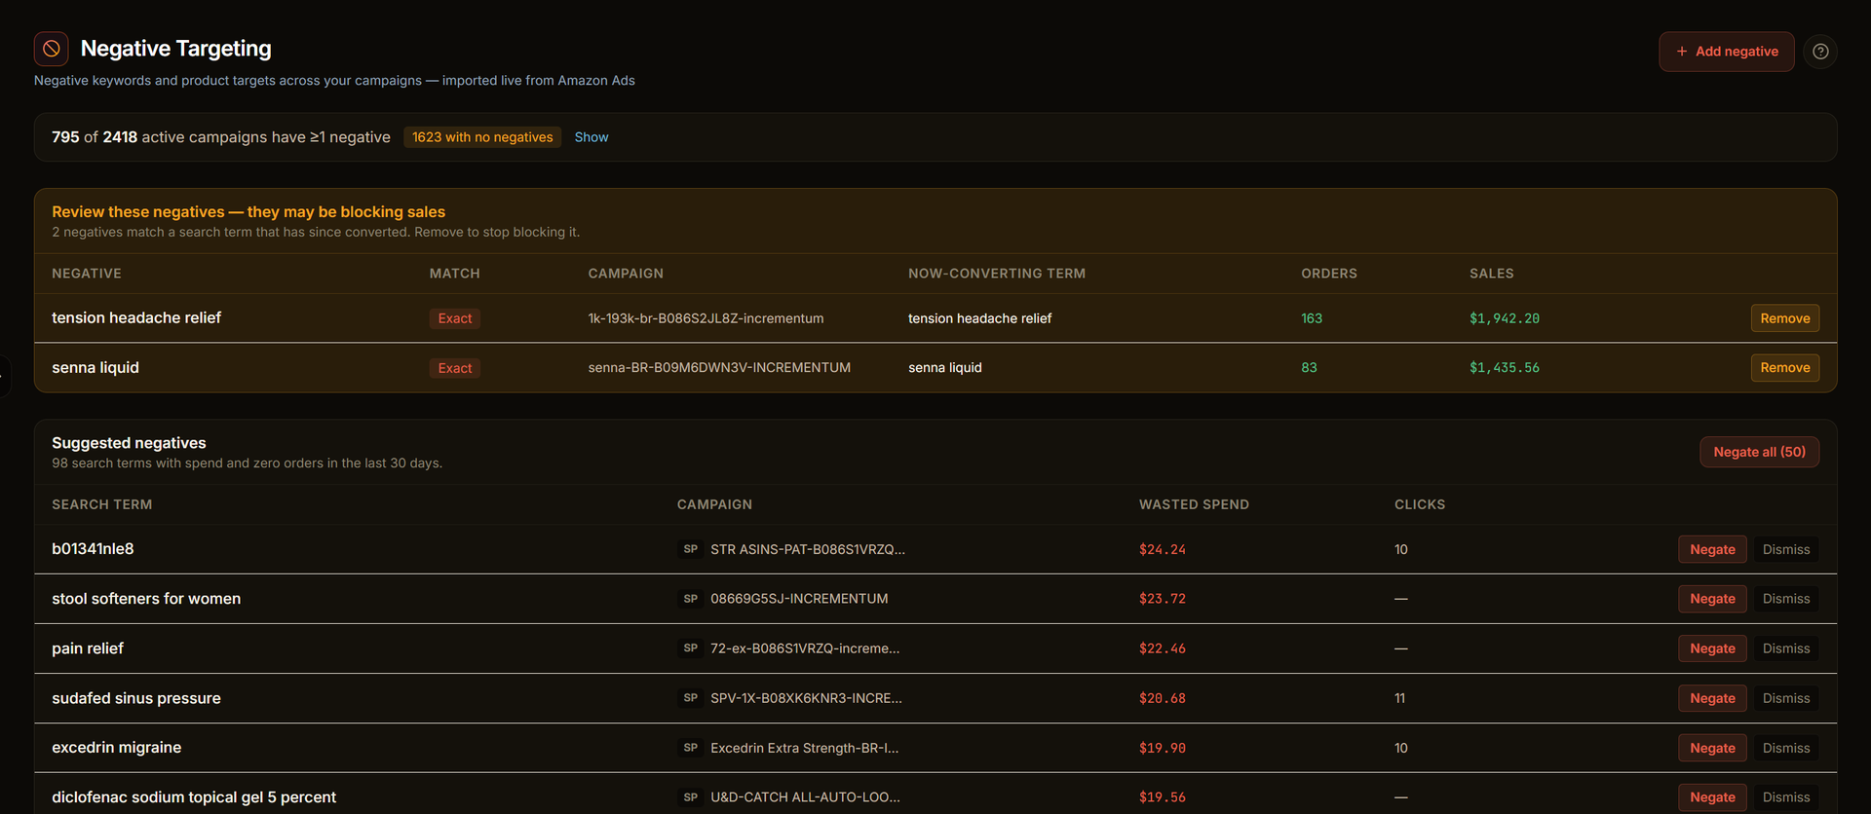Select campaign 1k-193k-br-B086S2JL8Z-incrementum
This screenshot has height=814, width=1871.
706,318
